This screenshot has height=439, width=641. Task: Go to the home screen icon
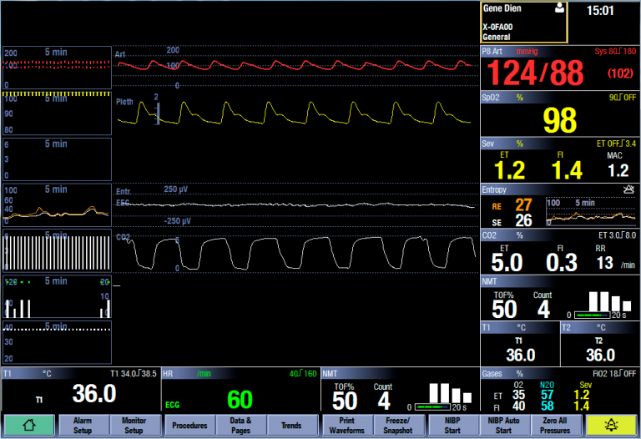(29, 425)
